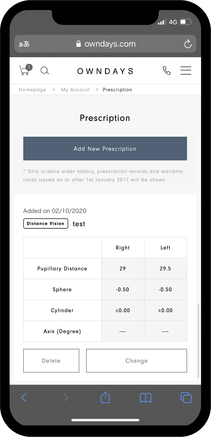This screenshot has height=437, width=211.
Task: Open the hamburger menu
Action: pos(186,70)
